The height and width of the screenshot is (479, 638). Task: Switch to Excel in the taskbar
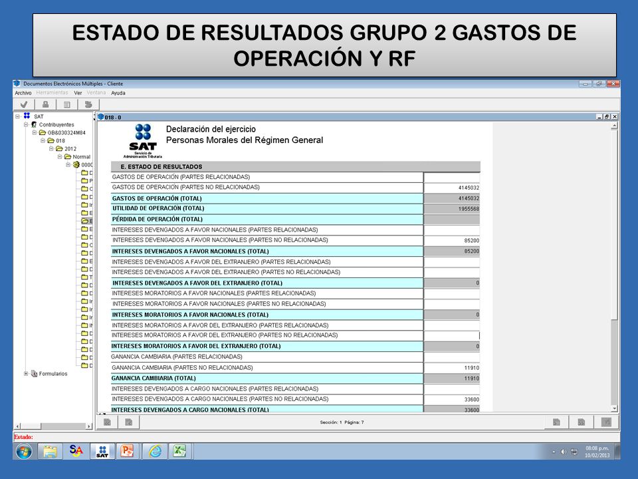click(179, 451)
